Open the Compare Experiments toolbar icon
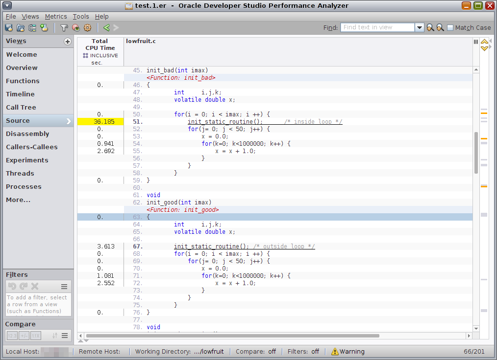The width and height of the screenshot is (497, 360). click(x=32, y=28)
